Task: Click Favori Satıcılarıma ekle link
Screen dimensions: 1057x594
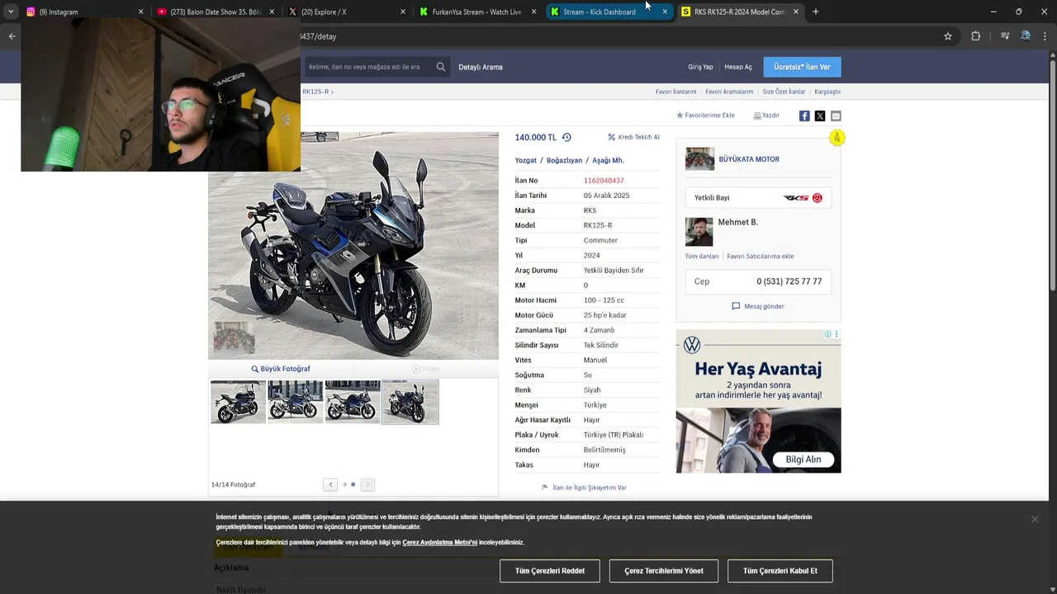Action: (761, 257)
